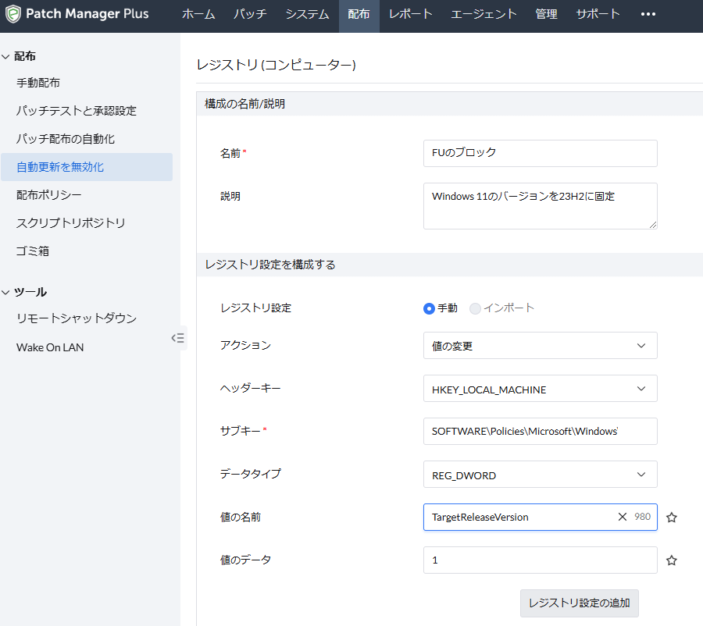Click the 名前 input field with FUのブロック
703x626 pixels.
coord(540,154)
